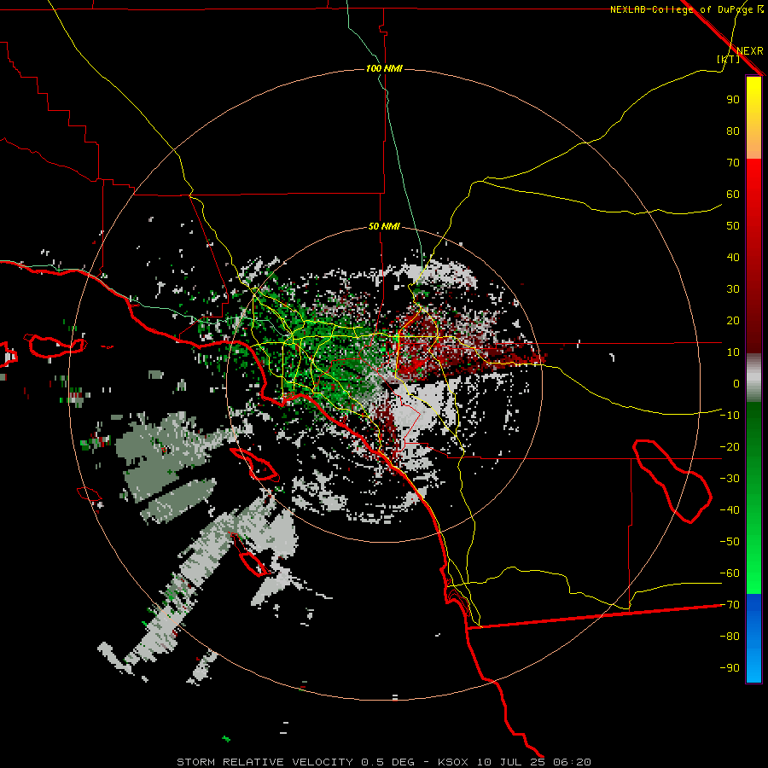Click the "50 NMI" range ring label
768x768 pixels.
384,226
